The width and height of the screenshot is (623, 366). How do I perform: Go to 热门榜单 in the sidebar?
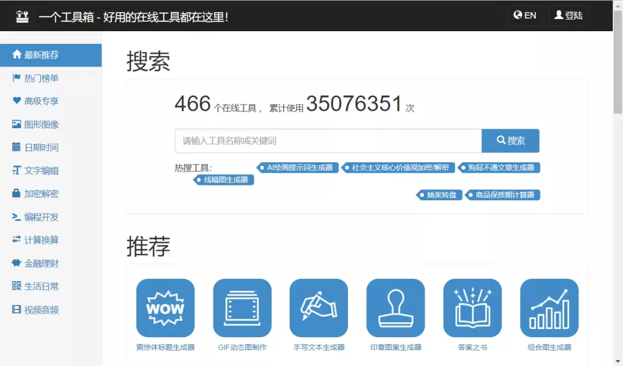41,78
